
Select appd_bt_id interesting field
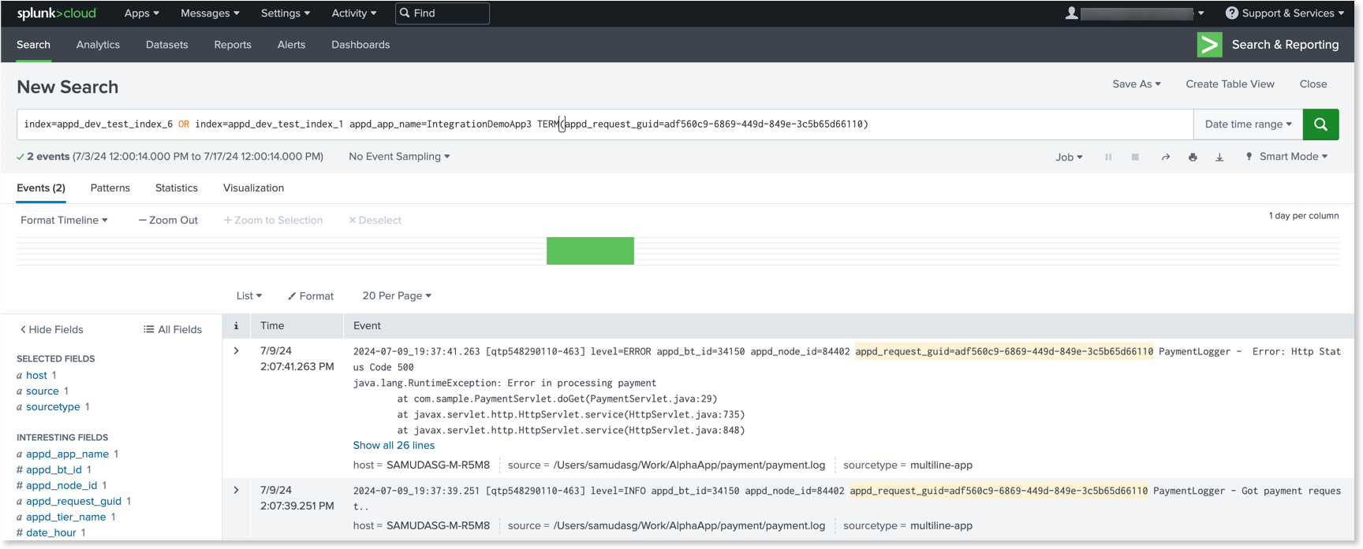[x=54, y=470]
